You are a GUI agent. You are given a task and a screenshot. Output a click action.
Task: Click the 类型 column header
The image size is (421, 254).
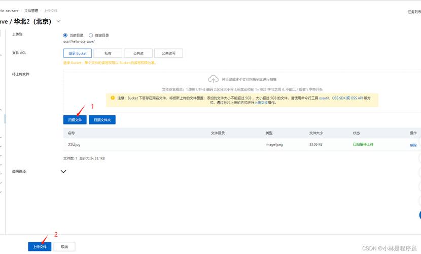269,133
